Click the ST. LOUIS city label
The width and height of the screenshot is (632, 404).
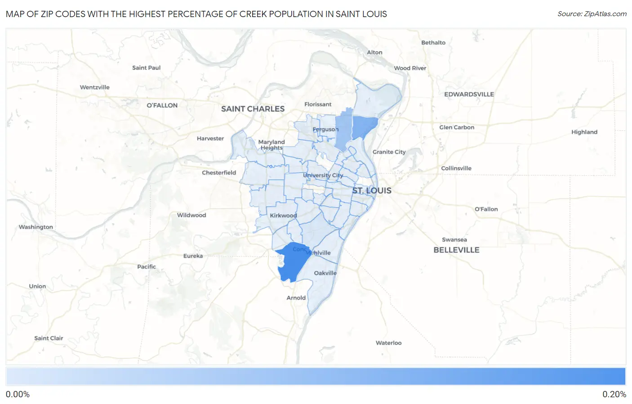[x=372, y=191]
